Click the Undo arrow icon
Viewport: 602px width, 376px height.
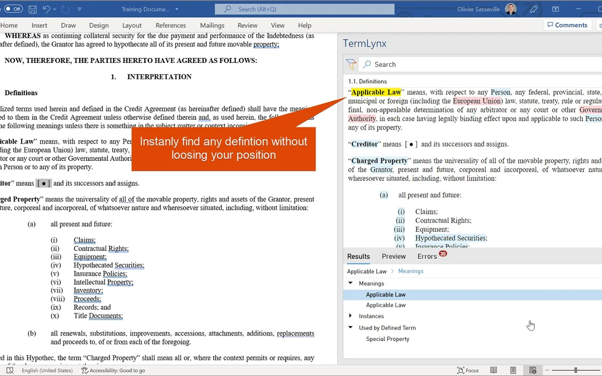(46, 9)
